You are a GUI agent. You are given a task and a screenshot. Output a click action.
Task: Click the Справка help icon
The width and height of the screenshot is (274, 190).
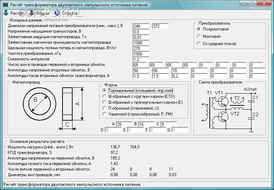57,13
